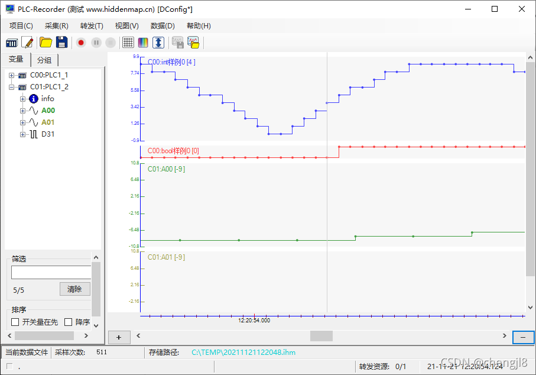Select the C01:PLC1_2 device icon
The width and height of the screenshot is (536, 375).
pyautogui.click(x=22, y=87)
